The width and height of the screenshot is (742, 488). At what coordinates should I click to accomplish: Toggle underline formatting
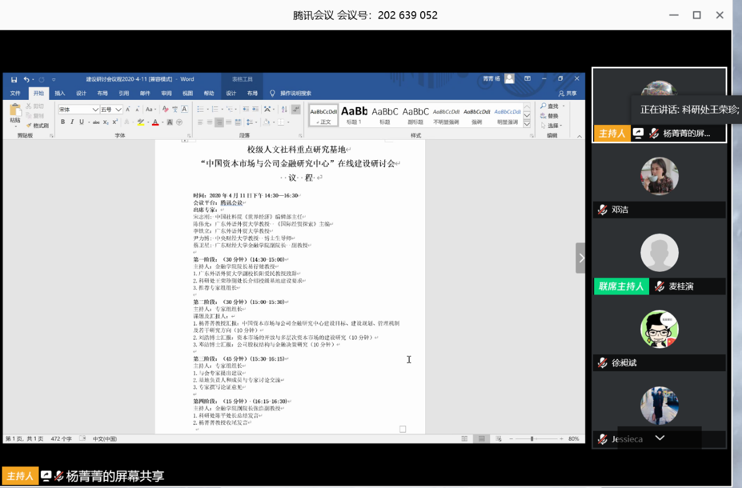coord(81,122)
